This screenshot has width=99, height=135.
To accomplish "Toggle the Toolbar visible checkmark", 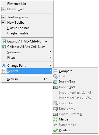I will 3,17.
